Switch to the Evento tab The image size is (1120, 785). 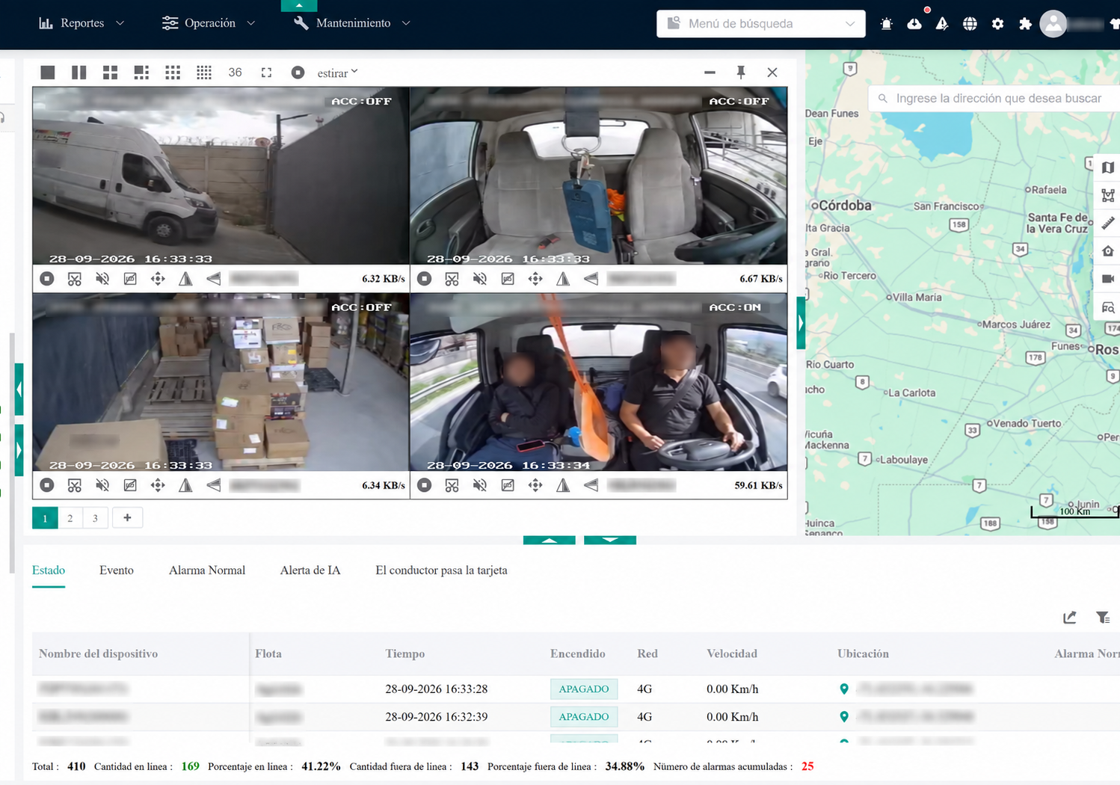[x=117, y=570]
